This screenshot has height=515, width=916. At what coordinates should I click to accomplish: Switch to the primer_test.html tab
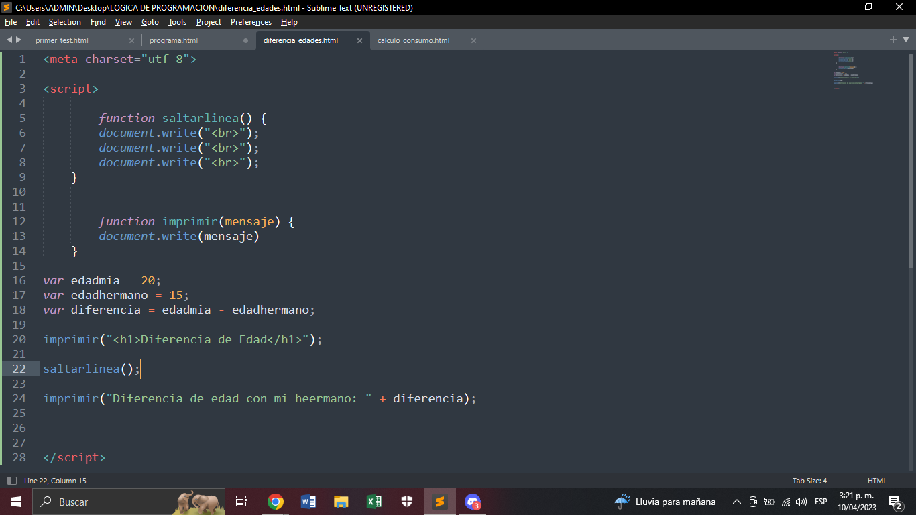click(62, 40)
